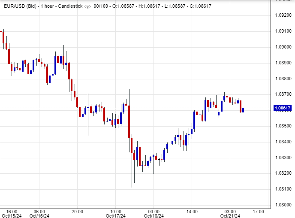
Task: Click the 20:00 time axis label
Action: tap(77, 211)
